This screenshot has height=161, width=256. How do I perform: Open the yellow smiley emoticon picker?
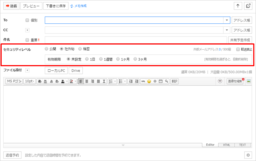[x=149, y=81]
